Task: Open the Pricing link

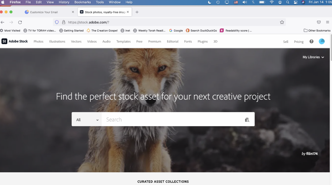Action: click(299, 42)
